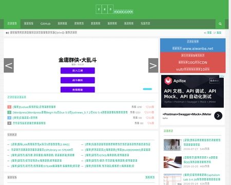Click the gray rank 4 badge

coord(9,123)
